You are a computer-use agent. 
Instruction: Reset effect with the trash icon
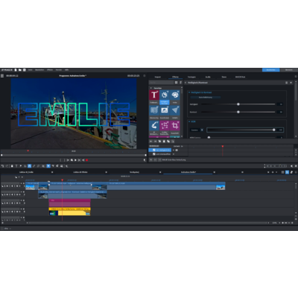click(x=286, y=83)
